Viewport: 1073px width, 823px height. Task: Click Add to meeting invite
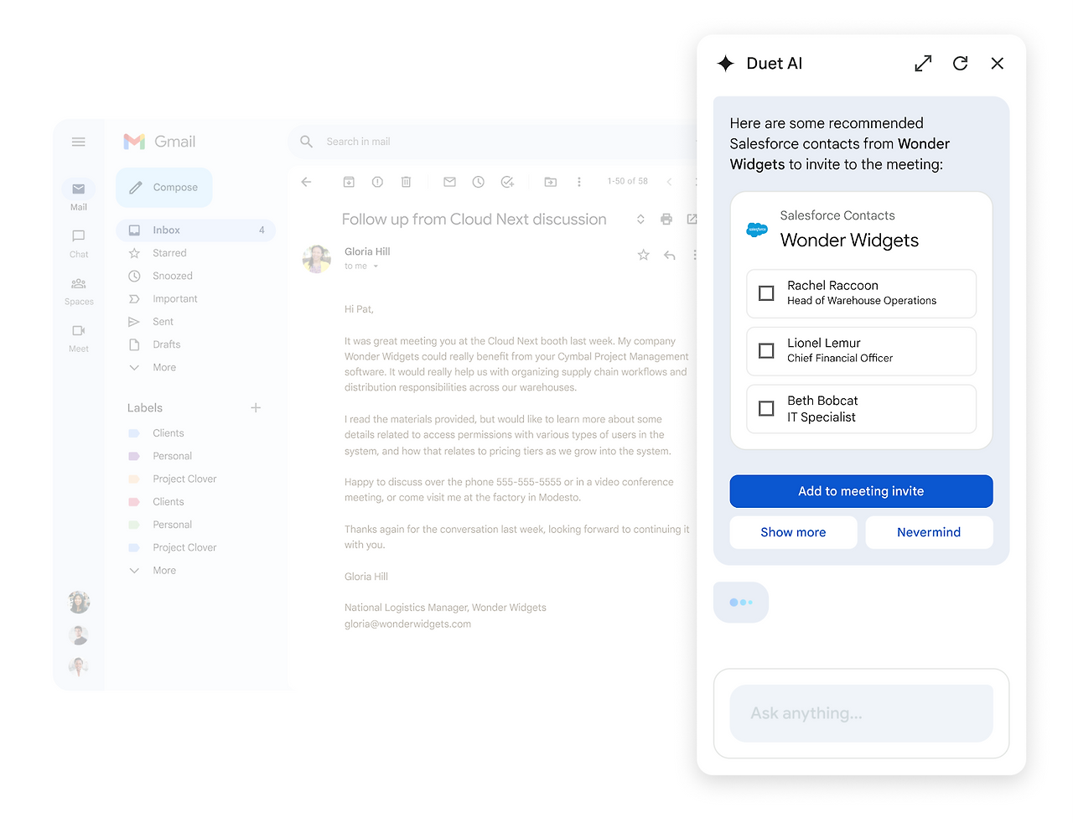[x=862, y=492]
